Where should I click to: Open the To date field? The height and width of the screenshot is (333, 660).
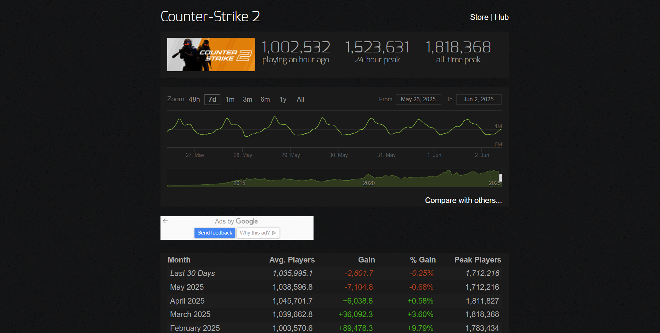pos(478,100)
